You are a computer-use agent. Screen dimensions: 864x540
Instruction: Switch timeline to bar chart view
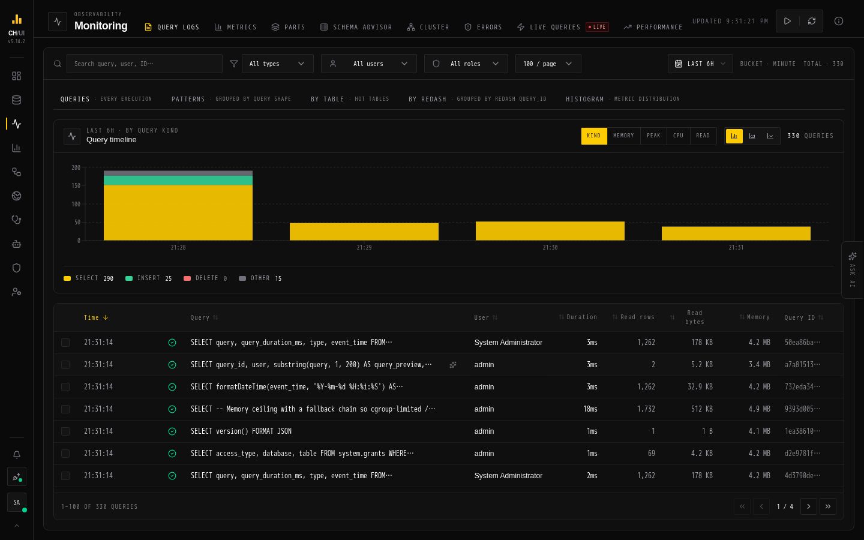[x=734, y=136]
